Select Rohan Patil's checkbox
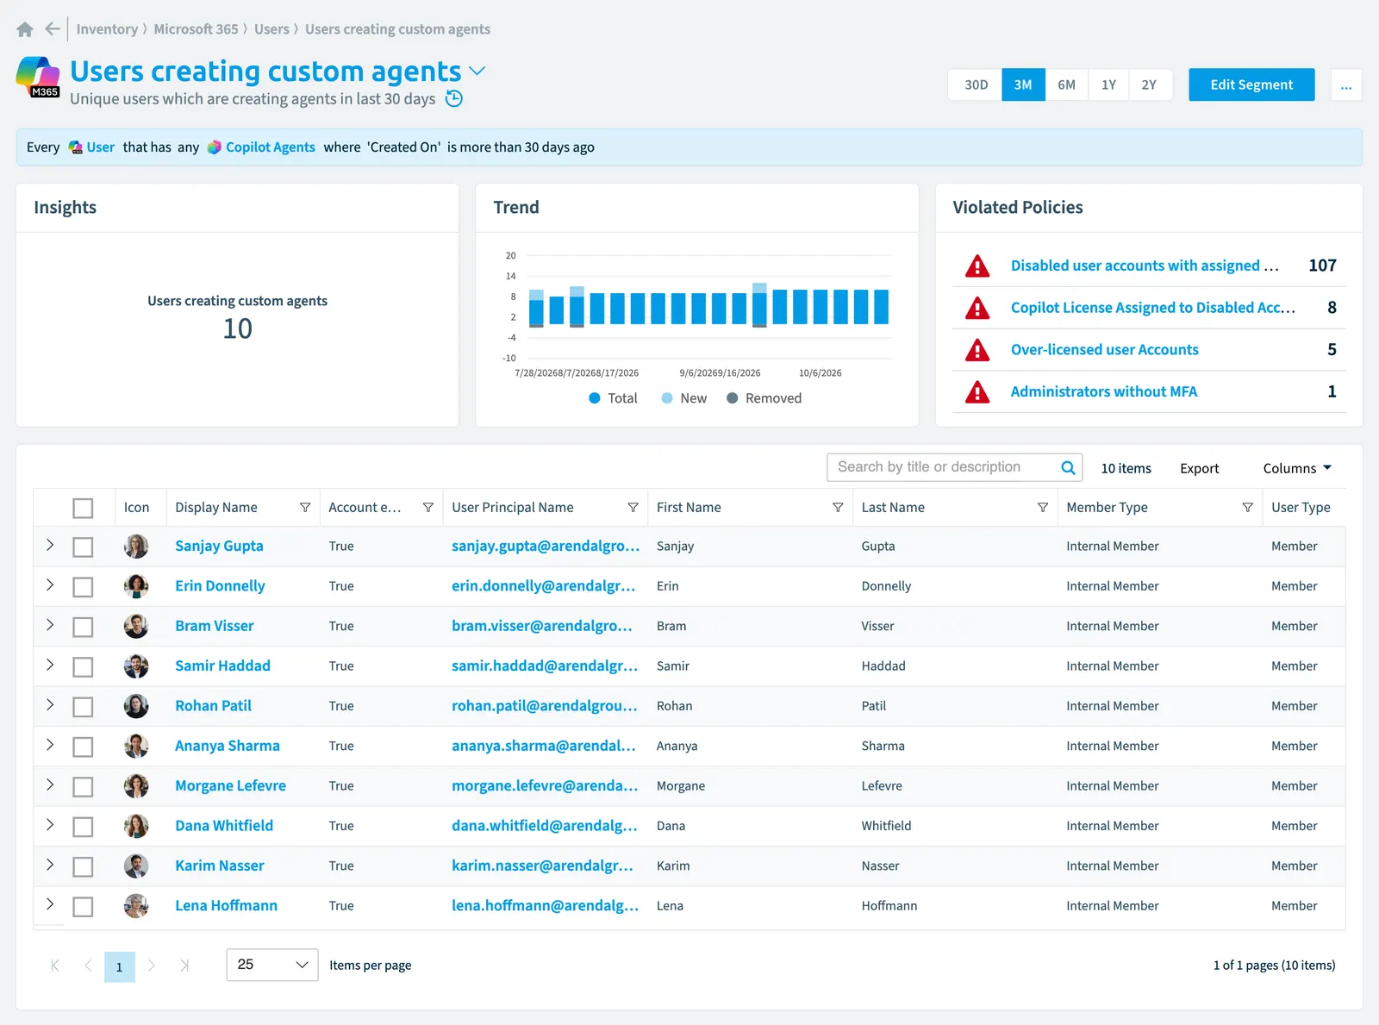 click(x=83, y=708)
